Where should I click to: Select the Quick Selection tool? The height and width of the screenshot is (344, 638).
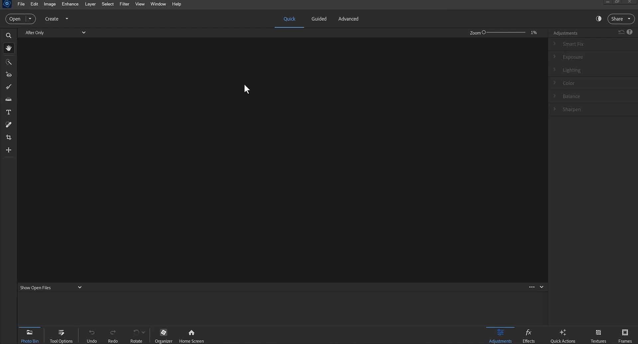pos(9,62)
